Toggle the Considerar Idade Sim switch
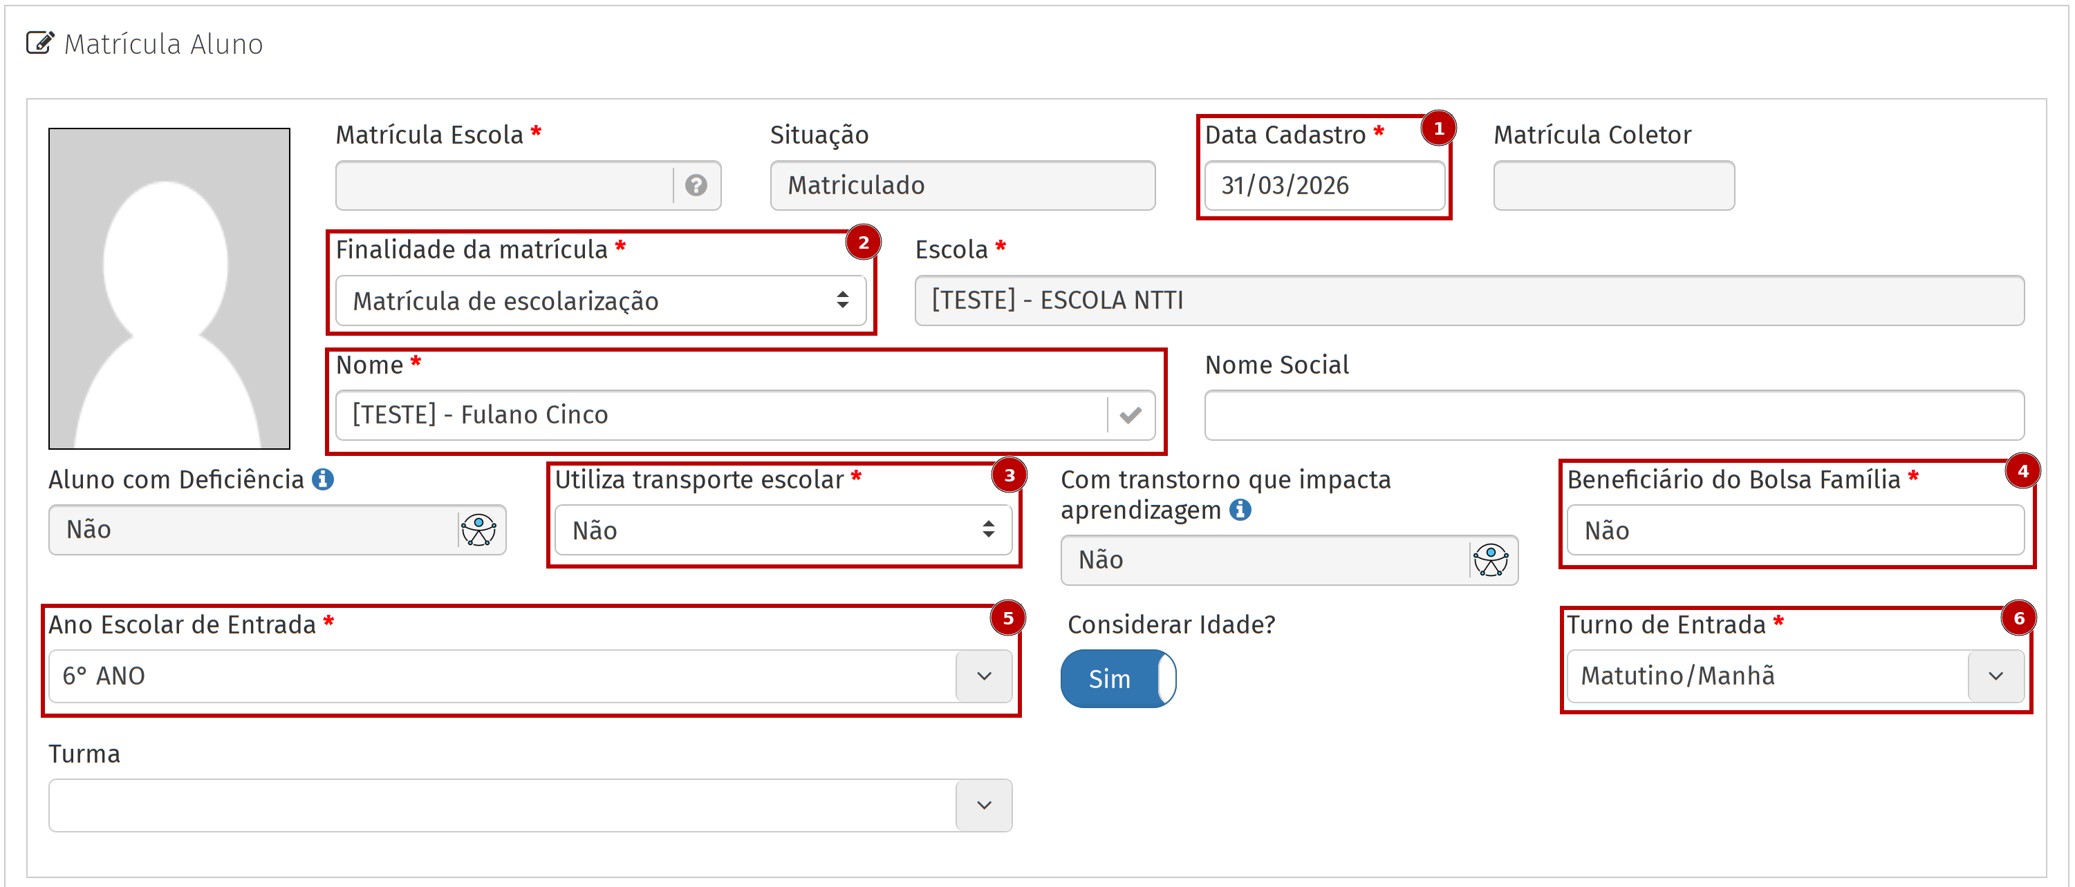 tap(1117, 678)
